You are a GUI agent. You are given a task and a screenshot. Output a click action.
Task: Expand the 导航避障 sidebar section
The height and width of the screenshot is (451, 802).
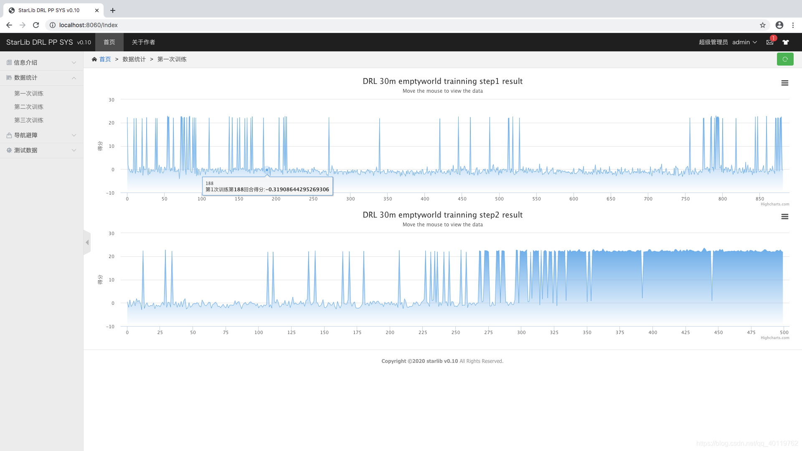tap(41, 135)
